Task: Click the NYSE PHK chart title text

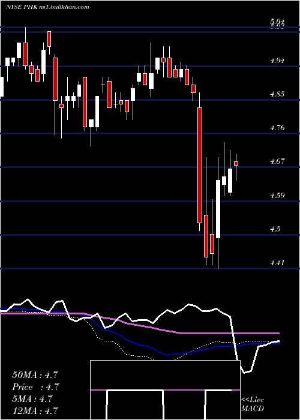Action: (x=47, y=7)
